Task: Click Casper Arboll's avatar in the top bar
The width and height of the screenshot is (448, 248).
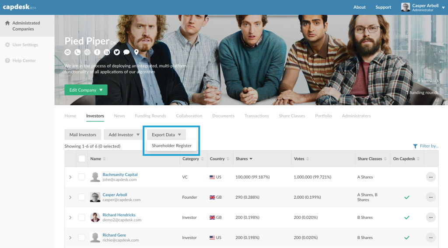Action: (406, 7)
